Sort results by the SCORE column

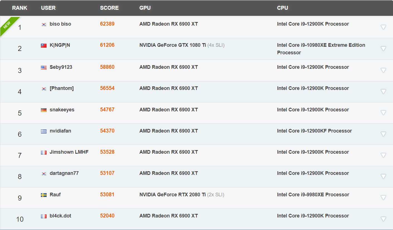pyautogui.click(x=109, y=8)
